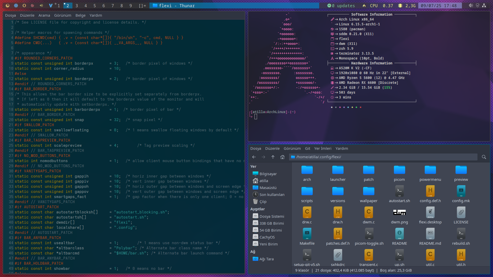Select the dwm.c file

pos(369,216)
